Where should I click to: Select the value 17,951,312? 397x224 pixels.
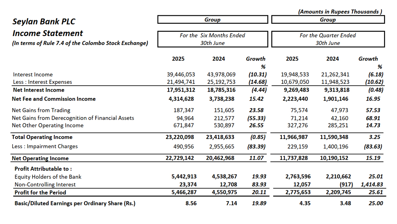coord(180,90)
